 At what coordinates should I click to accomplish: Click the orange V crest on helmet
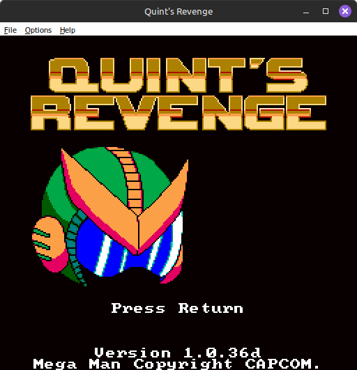click(x=125, y=202)
